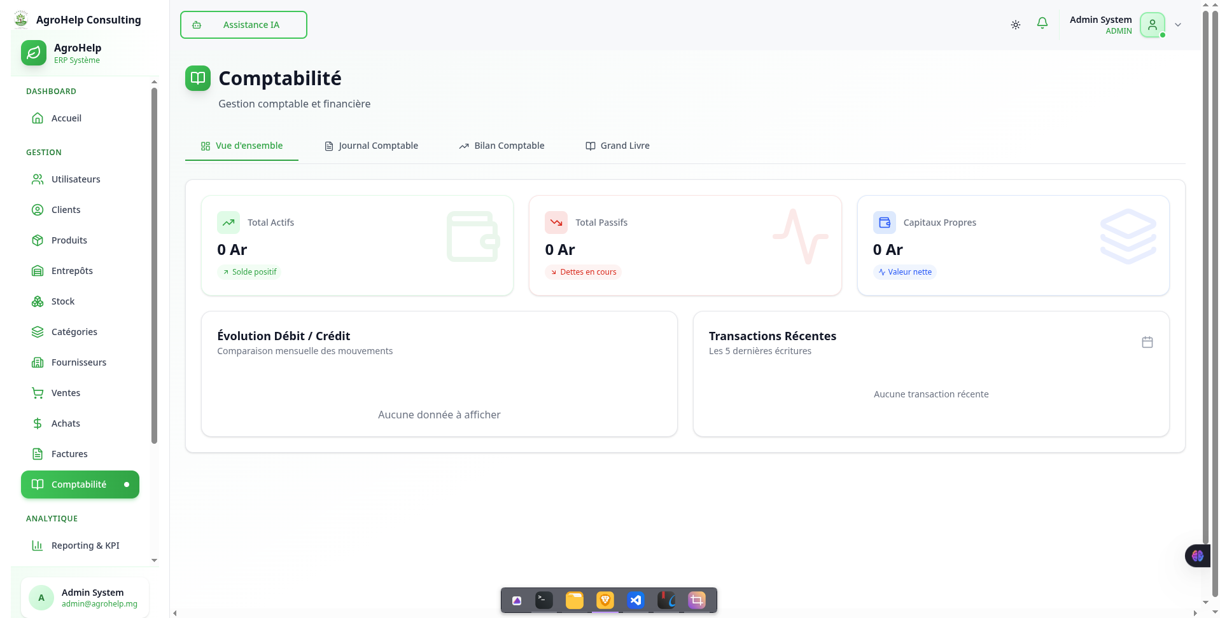Open Accueil from the sidebar
Image resolution: width=1220 pixels, height=618 pixels.
pyautogui.click(x=38, y=118)
